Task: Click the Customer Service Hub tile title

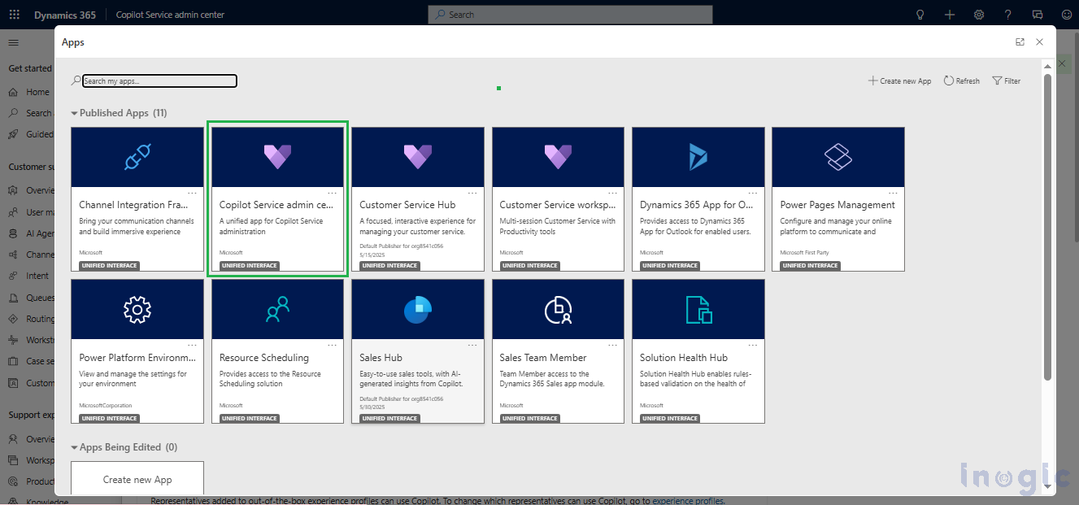Action: pos(407,205)
